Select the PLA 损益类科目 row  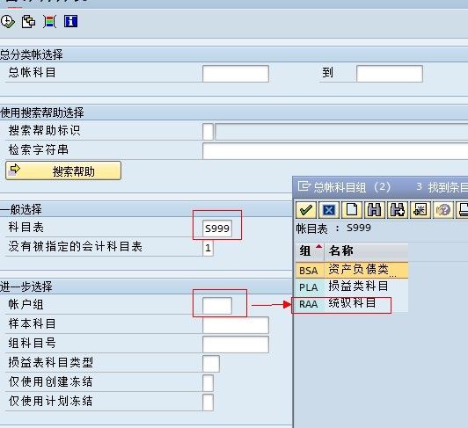pyautogui.click(x=352, y=287)
